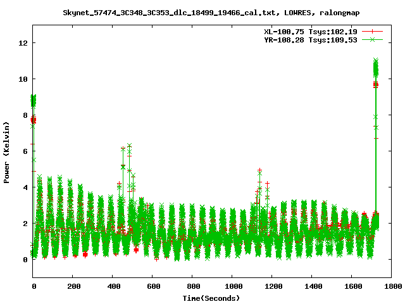Click x-axis tick label 800
405x304 pixels.
click(x=193, y=286)
